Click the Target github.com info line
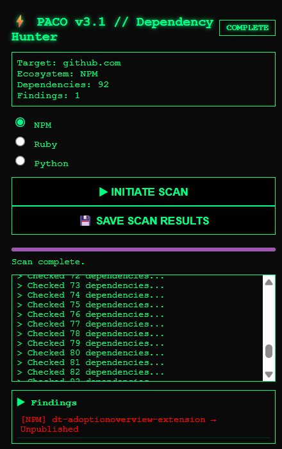 (69, 63)
